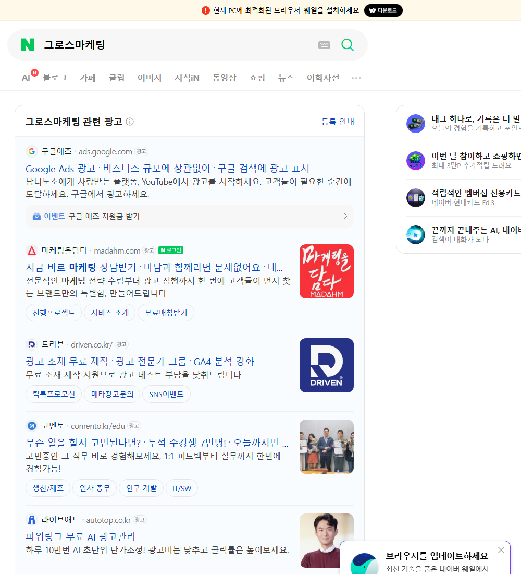Click the 태그 하나로 promo icon
This screenshot has width=521, height=574.
click(416, 124)
